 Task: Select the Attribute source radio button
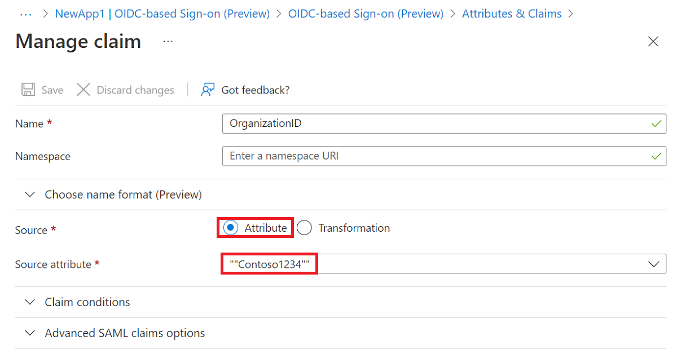(231, 228)
